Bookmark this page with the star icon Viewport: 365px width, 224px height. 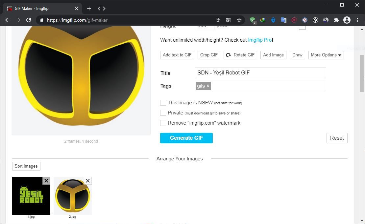[239, 20]
